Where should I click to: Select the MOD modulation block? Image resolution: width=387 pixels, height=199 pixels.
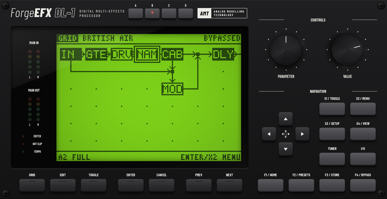click(x=172, y=89)
